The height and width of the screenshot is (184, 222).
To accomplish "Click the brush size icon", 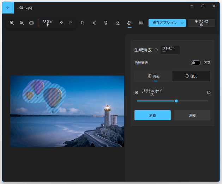I will (x=136, y=92).
